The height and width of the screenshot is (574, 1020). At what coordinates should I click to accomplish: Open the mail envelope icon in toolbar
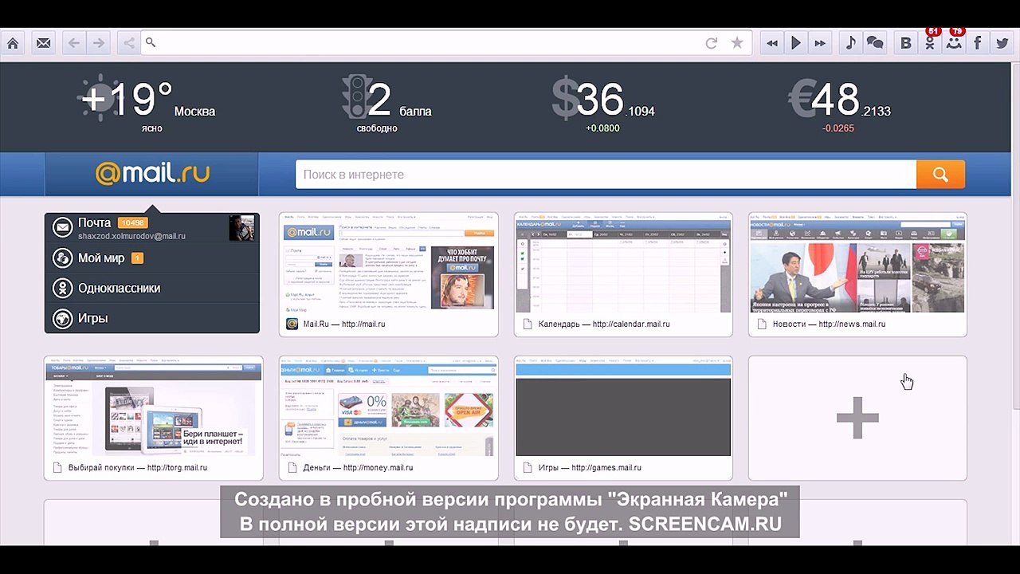43,43
